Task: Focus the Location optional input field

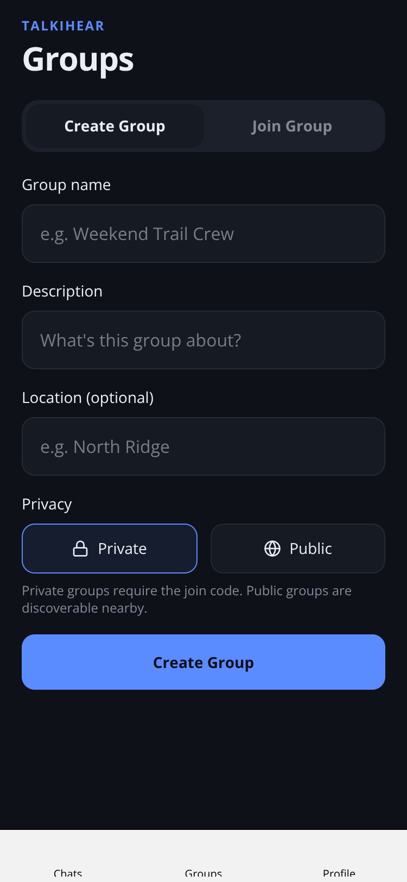Action: click(x=203, y=446)
